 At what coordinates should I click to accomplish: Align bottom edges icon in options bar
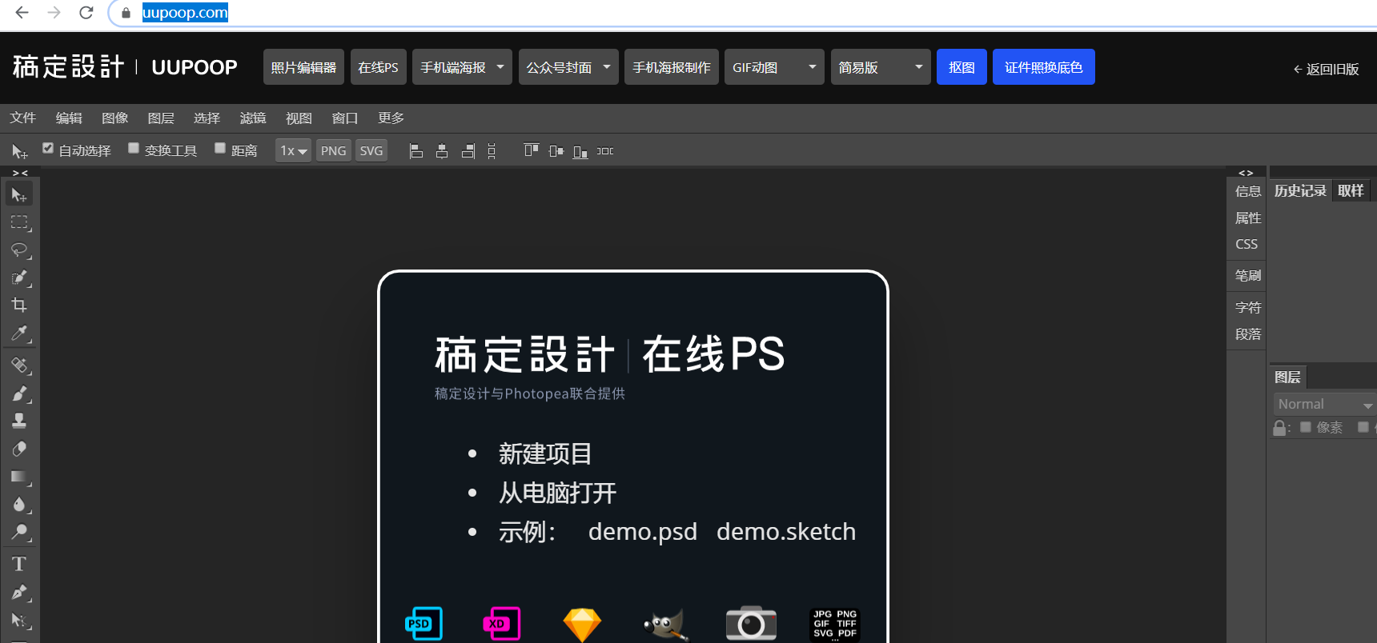(580, 151)
